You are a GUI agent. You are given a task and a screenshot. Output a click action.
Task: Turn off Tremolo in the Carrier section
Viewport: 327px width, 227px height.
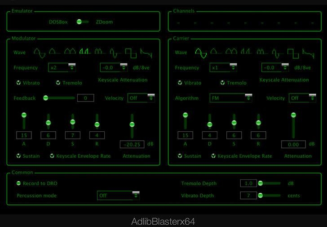(222, 83)
